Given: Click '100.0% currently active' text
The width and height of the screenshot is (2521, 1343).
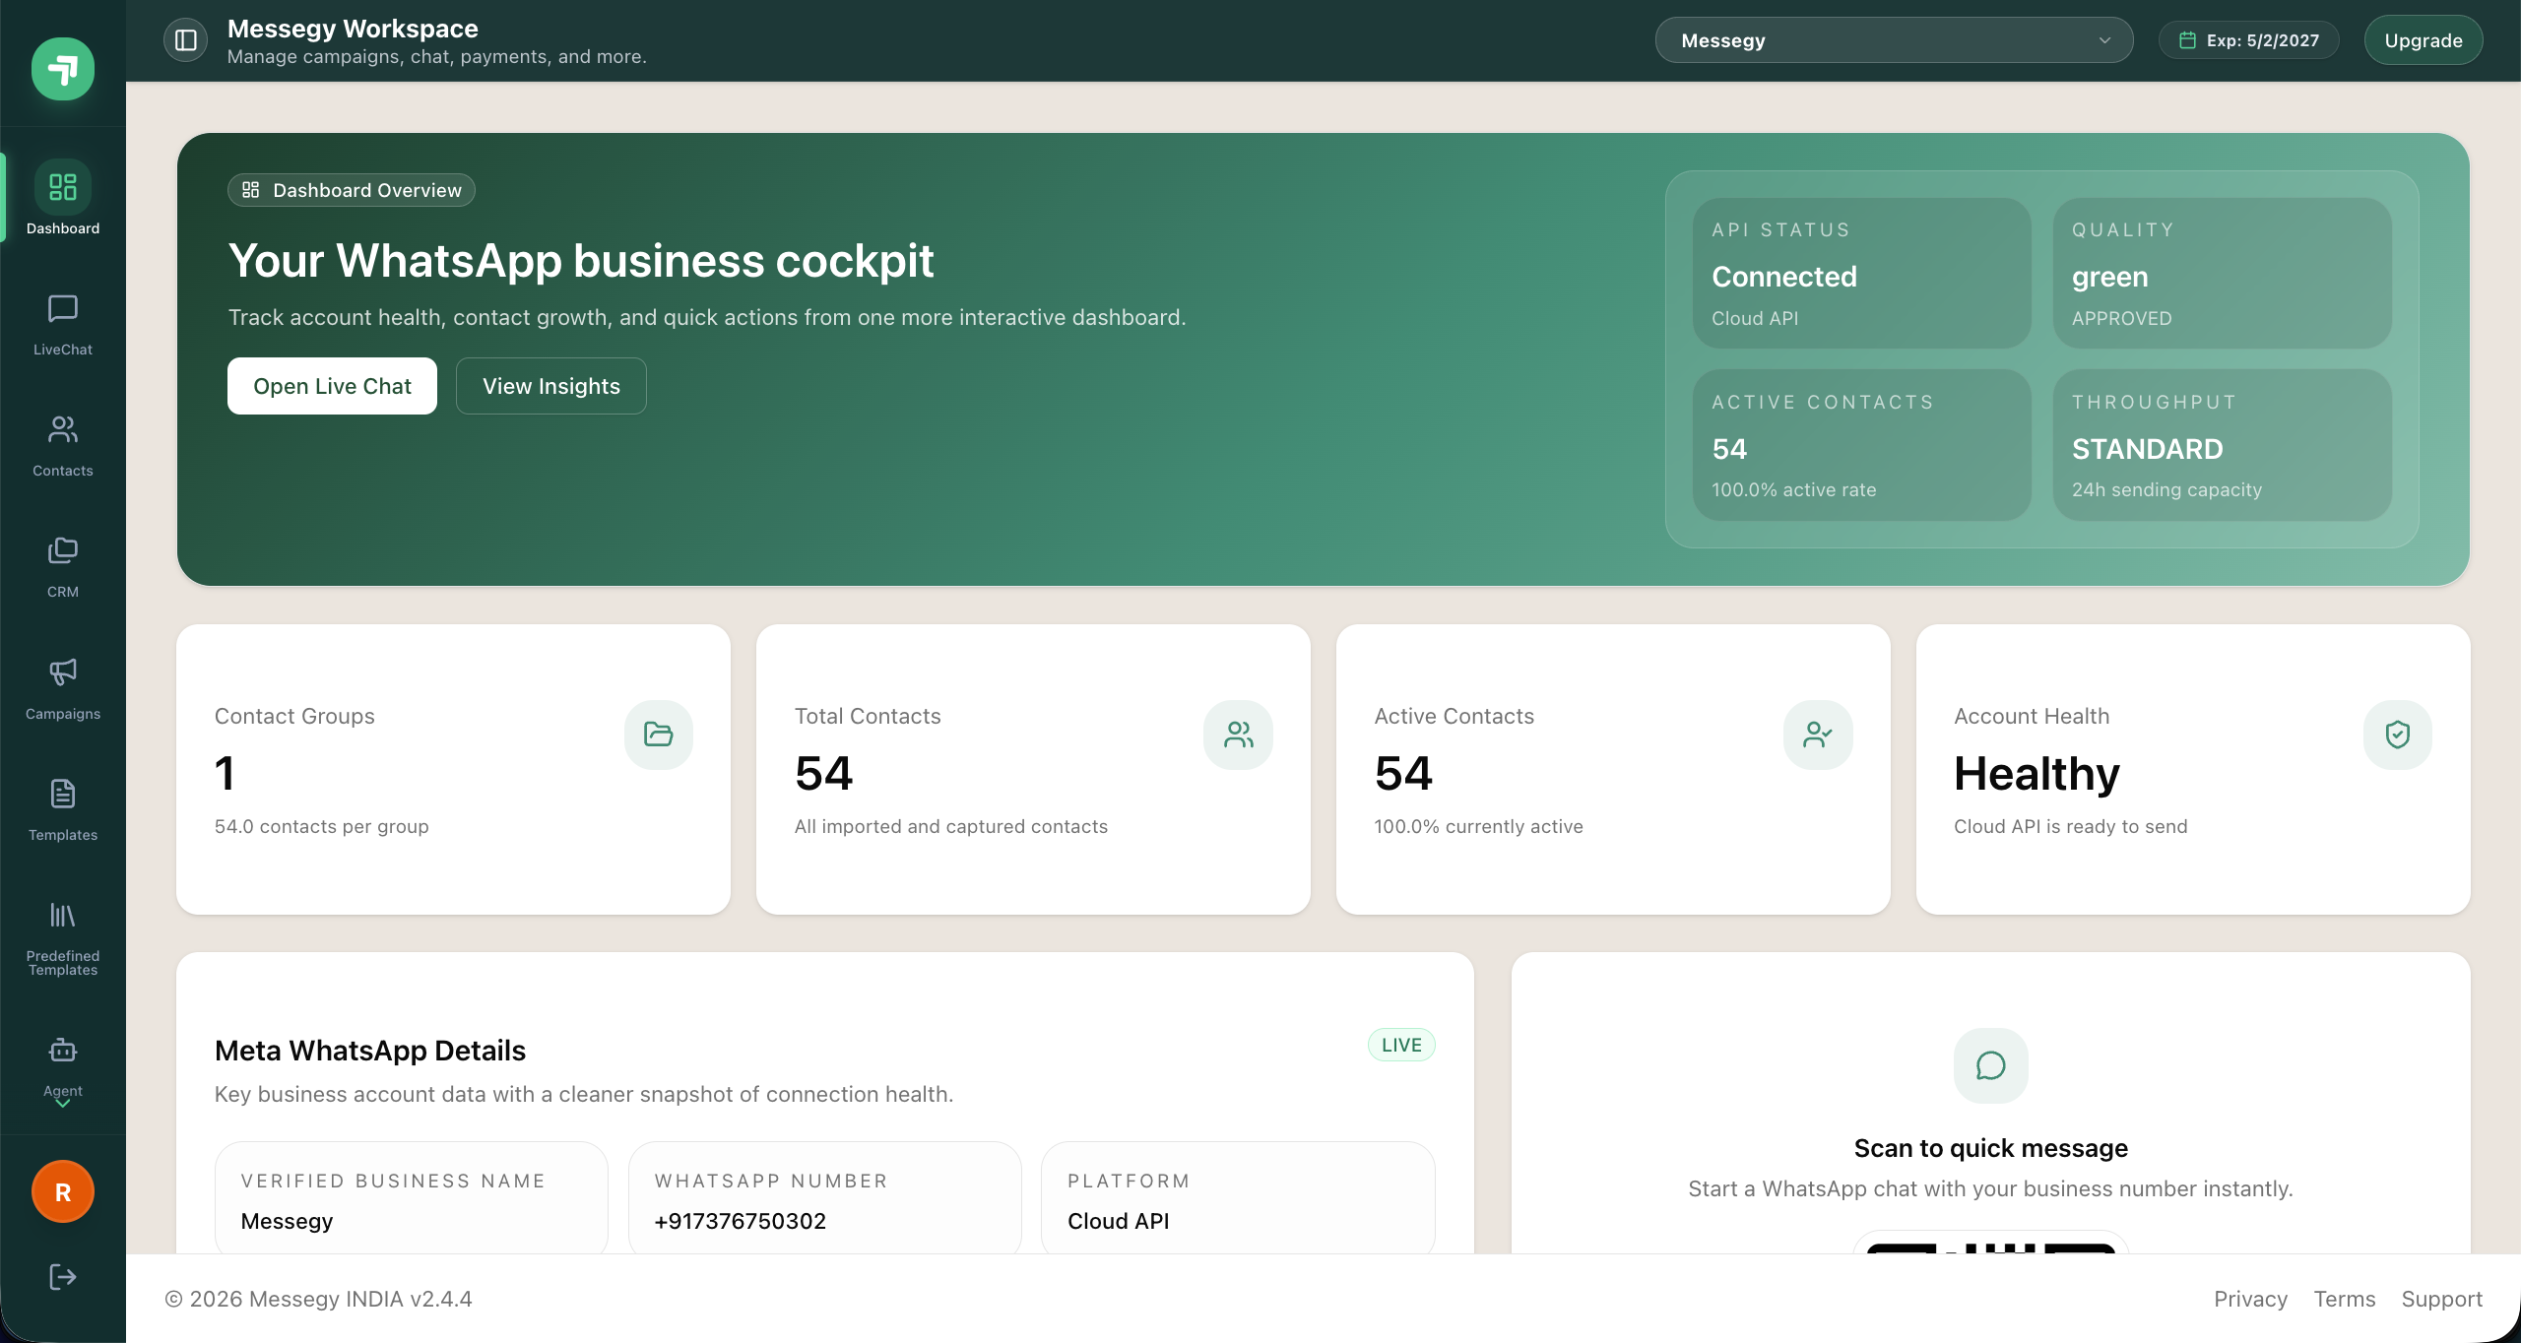Looking at the screenshot, I should 1479,826.
